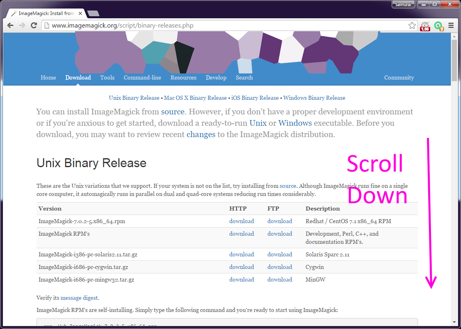Open the Command-line navigation item
The width and height of the screenshot is (461, 329).
click(x=142, y=77)
